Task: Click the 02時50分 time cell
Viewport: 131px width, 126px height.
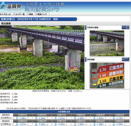Action: (x=23, y=115)
